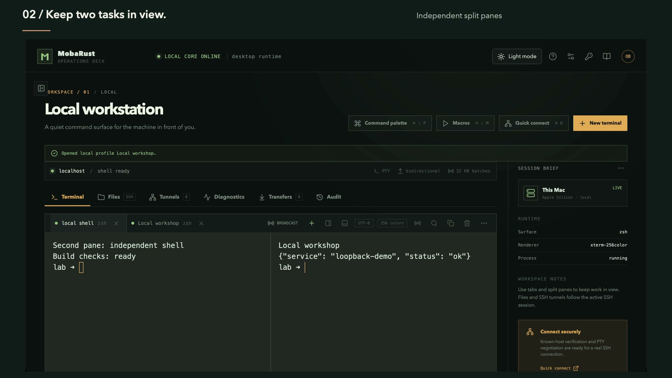Image resolution: width=672 pixels, height=378 pixels.
Task: Click the MobaRust M logo
Action: click(45, 56)
